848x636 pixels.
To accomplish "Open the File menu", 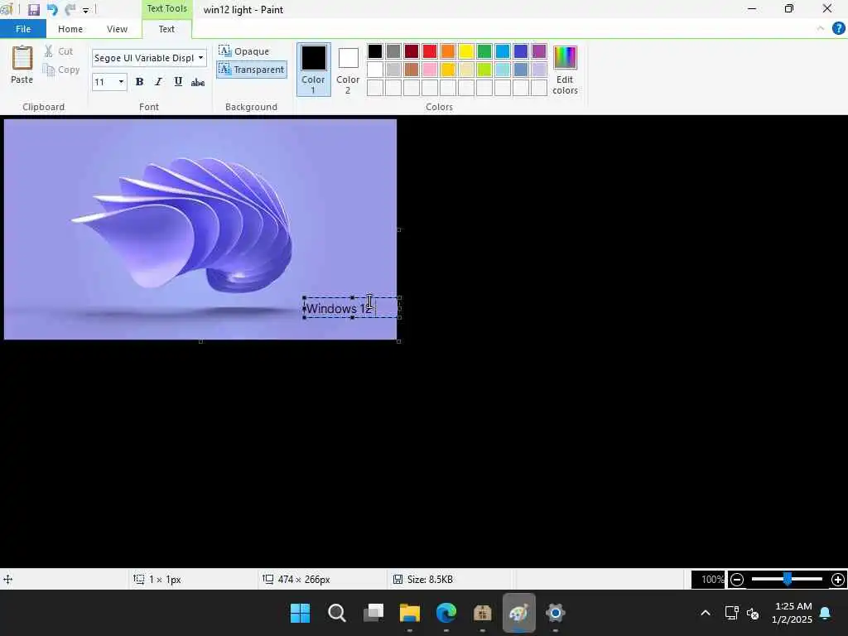I will pos(23,29).
